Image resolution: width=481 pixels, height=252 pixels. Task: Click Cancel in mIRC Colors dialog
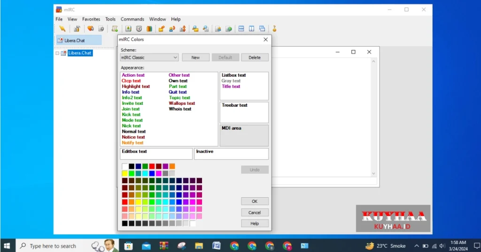point(255,213)
